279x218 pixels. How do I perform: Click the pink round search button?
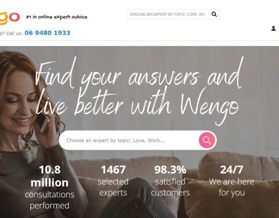[207, 140]
